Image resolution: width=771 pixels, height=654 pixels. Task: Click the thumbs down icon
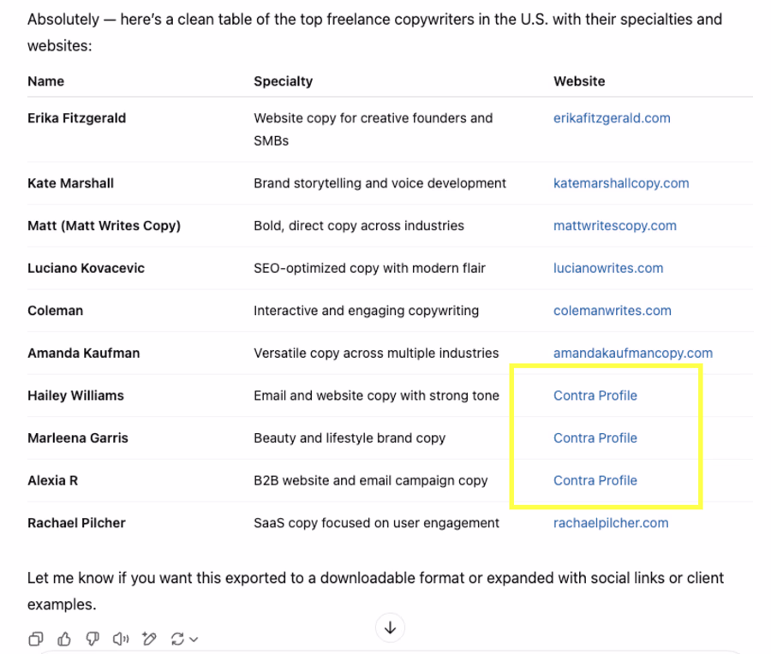click(x=93, y=639)
